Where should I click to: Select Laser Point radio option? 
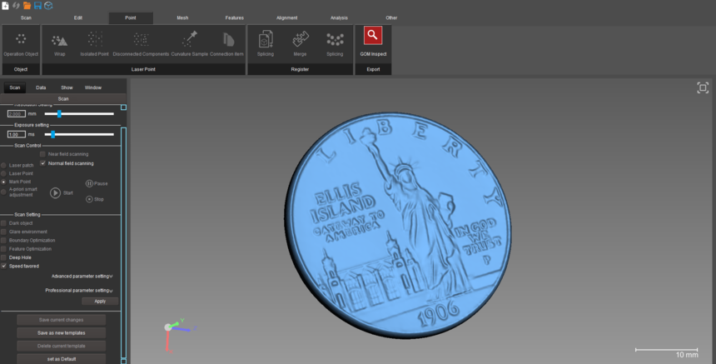pyautogui.click(x=3, y=173)
